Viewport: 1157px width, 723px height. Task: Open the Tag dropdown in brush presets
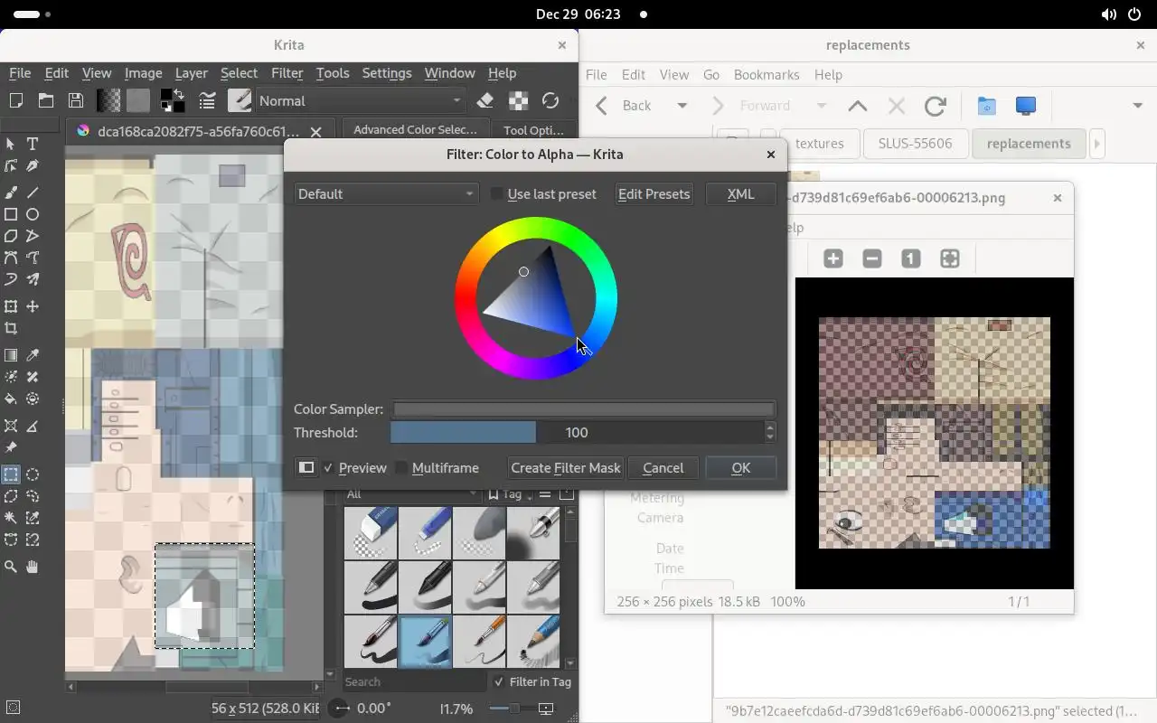click(509, 494)
